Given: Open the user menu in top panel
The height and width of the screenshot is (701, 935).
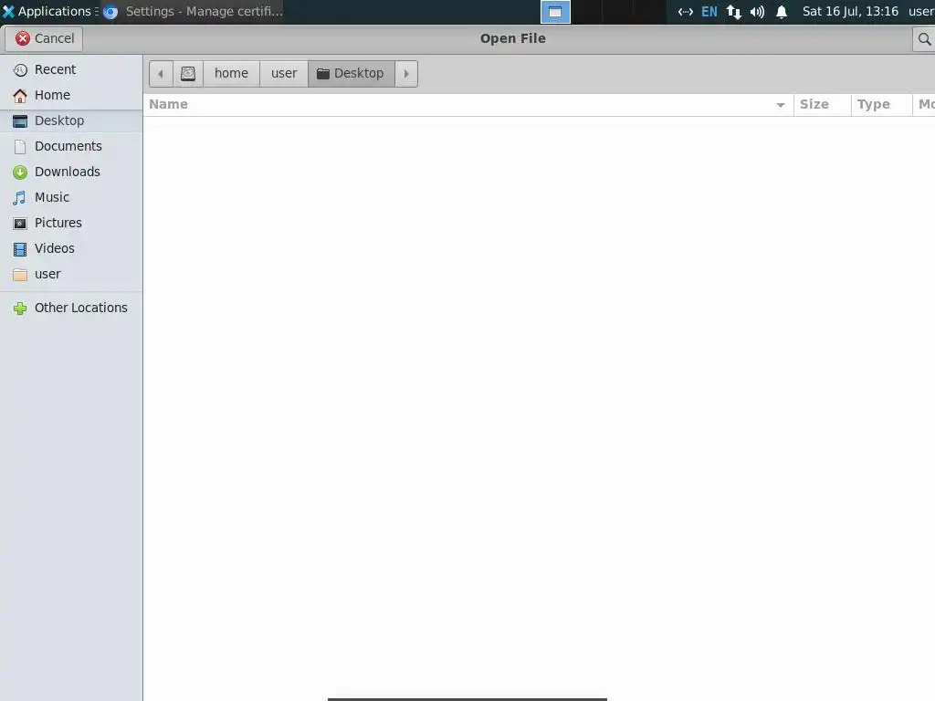Looking at the screenshot, I should click(921, 12).
